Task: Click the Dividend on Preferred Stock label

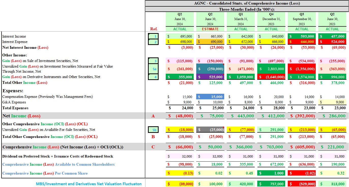Action: (x=58, y=156)
